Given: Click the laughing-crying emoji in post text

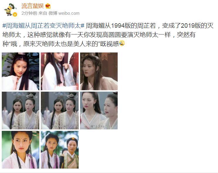Looking at the screenshot, I should 122,43.
